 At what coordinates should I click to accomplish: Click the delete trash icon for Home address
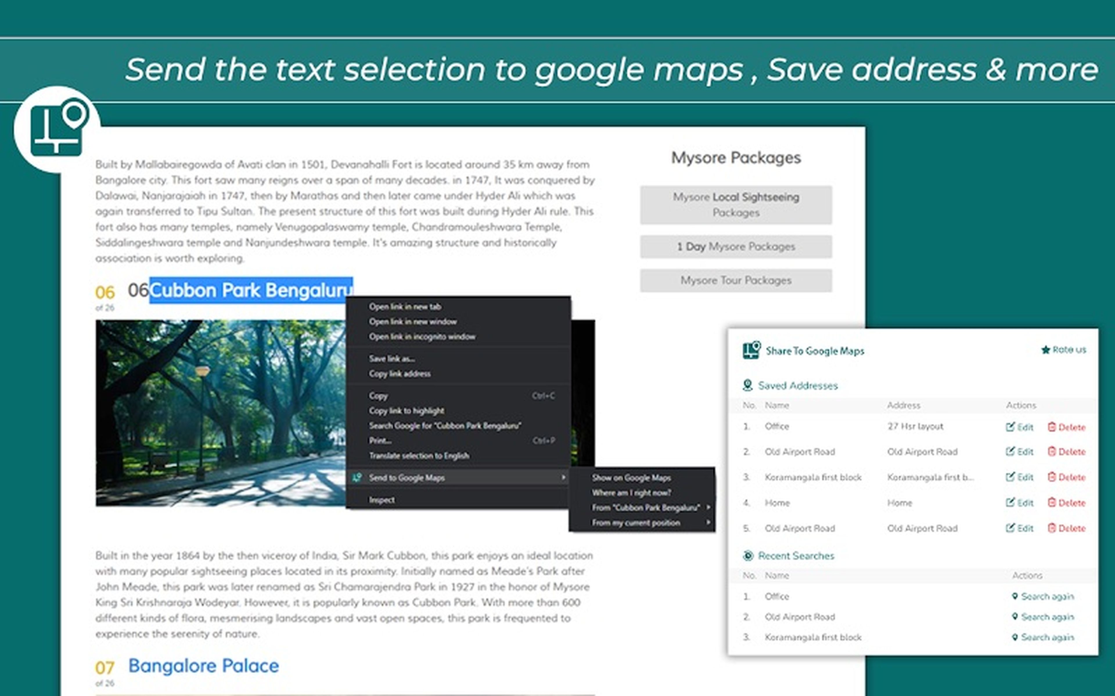click(x=1051, y=502)
